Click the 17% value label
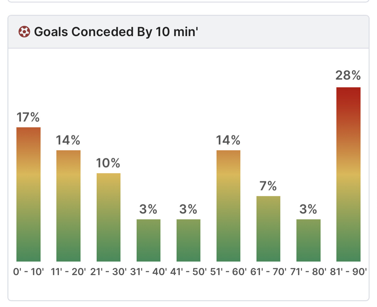 click(x=28, y=117)
